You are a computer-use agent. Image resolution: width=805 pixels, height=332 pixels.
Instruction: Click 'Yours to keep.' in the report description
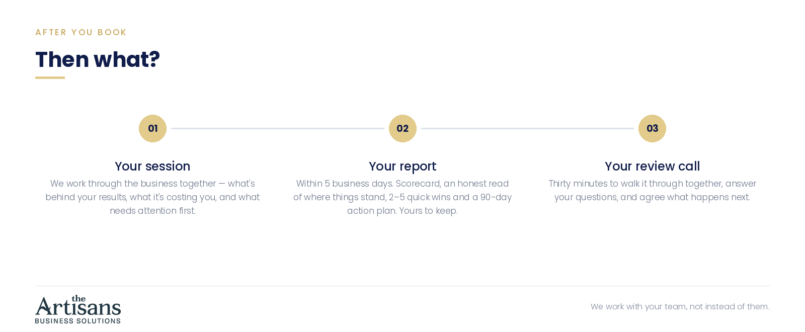click(x=429, y=211)
